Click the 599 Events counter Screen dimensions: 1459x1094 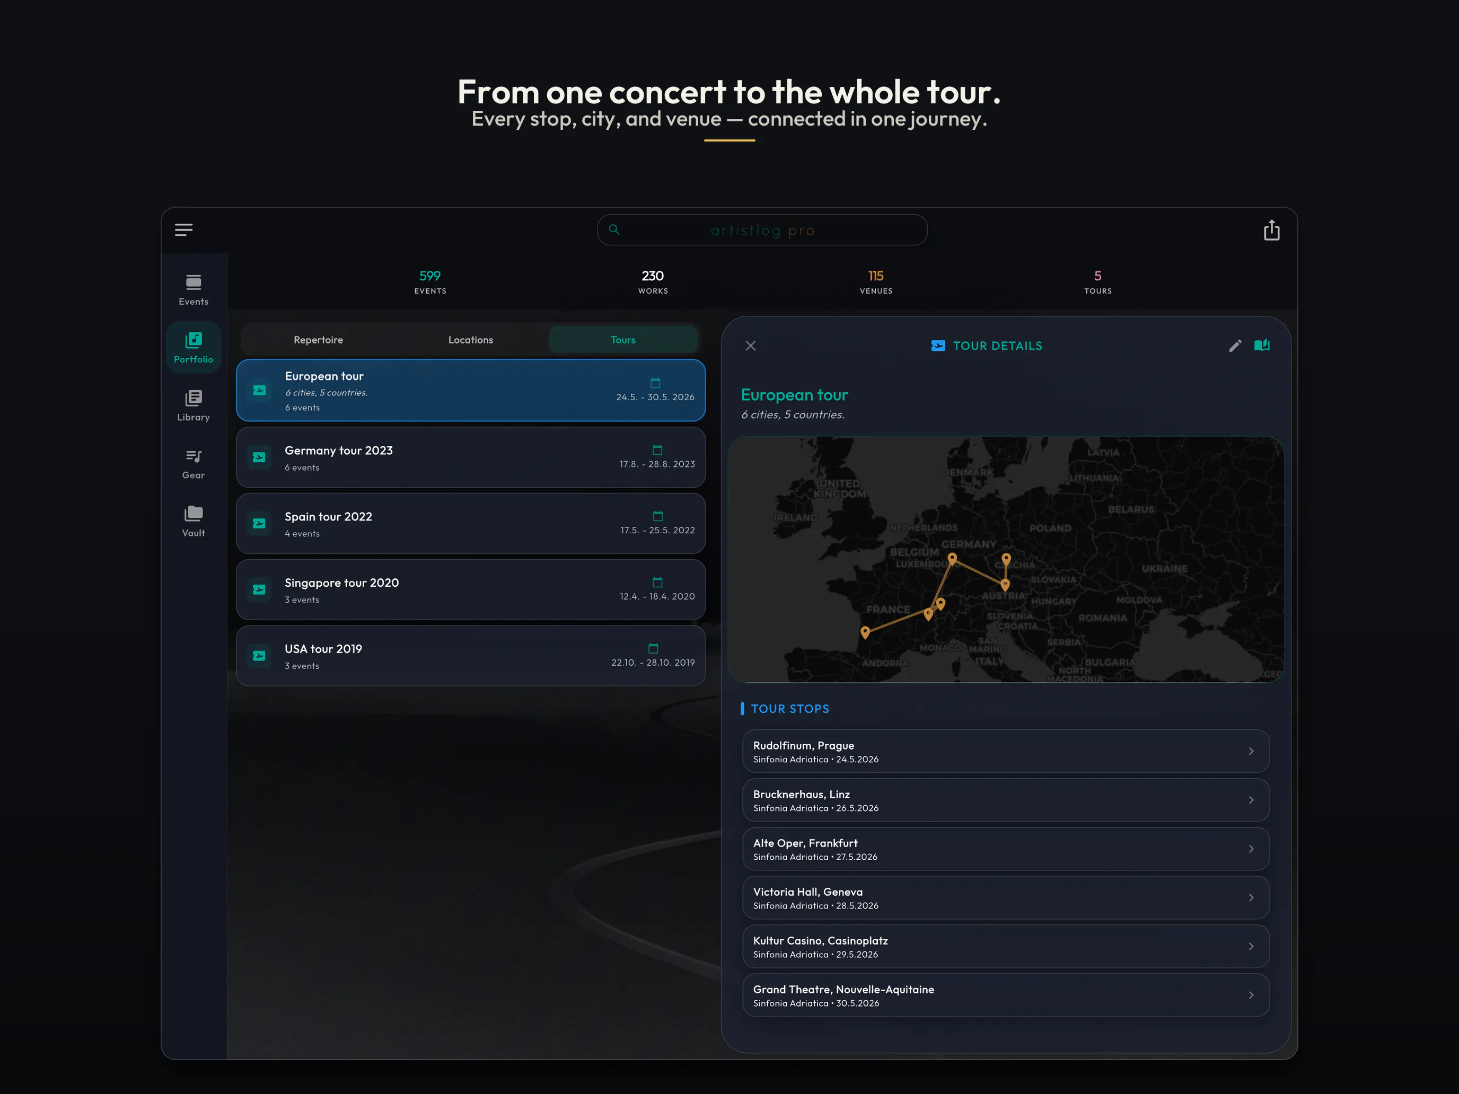[430, 281]
